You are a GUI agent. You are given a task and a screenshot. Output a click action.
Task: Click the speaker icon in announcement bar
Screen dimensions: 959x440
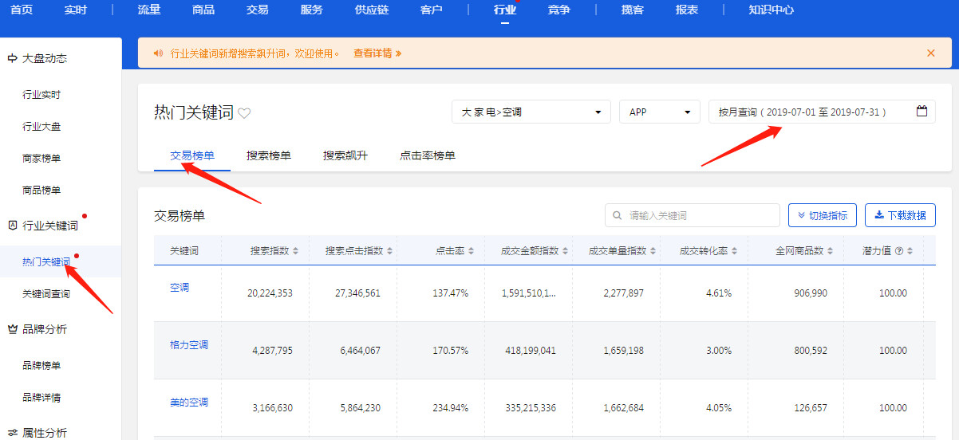158,53
